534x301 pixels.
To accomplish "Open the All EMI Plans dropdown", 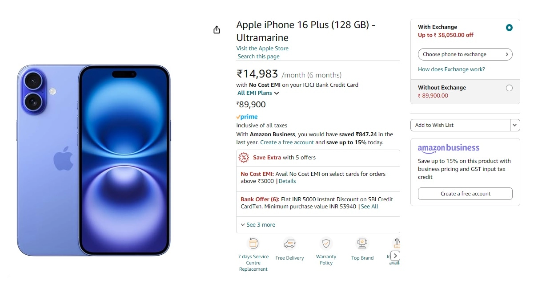I will tap(258, 93).
